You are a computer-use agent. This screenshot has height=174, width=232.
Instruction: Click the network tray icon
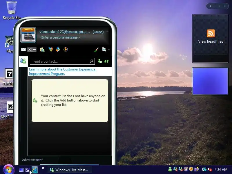tap(204, 169)
